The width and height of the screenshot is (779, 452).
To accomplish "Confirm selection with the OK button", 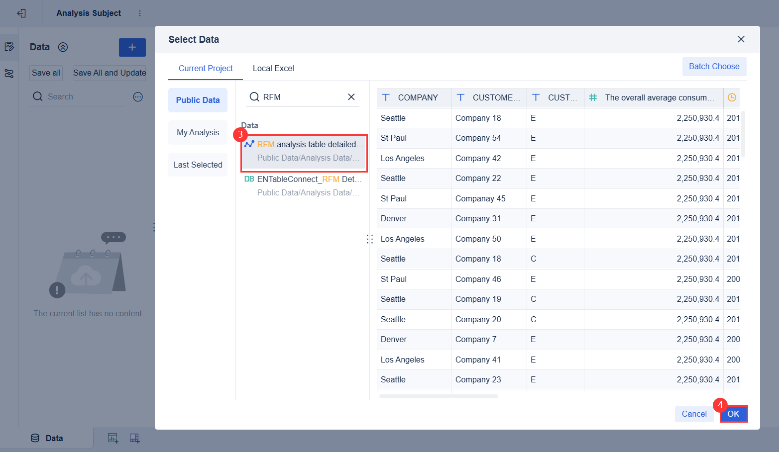I will click(733, 414).
